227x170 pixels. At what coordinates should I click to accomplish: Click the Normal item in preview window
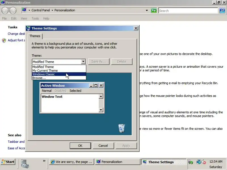point(47,91)
